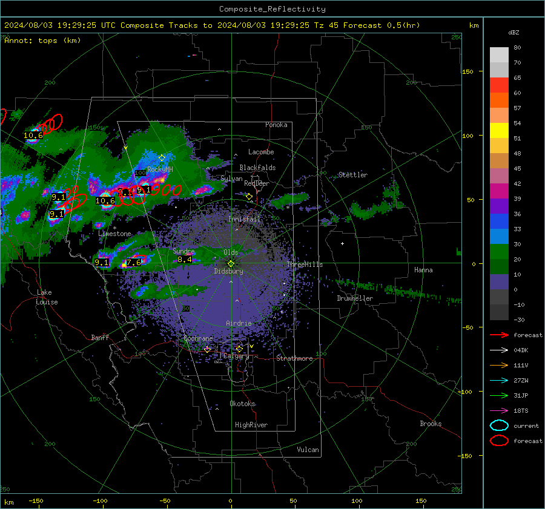The width and height of the screenshot is (545, 509).
Task: Click the Limestone label
Action: point(114,234)
